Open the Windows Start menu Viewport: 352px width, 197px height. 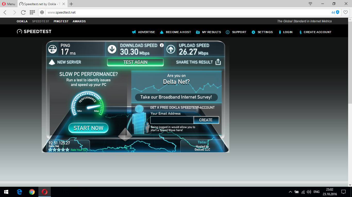coord(6,192)
